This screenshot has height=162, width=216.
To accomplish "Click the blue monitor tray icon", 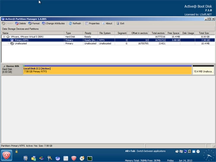I will (x=185, y=151).
